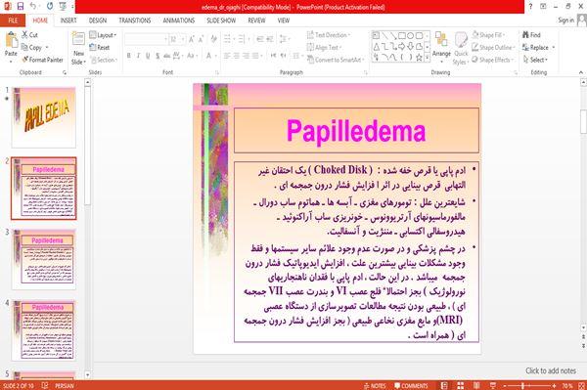Click the Copy icon
This screenshot has height=390, width=587.
click(x=24, y=48)
